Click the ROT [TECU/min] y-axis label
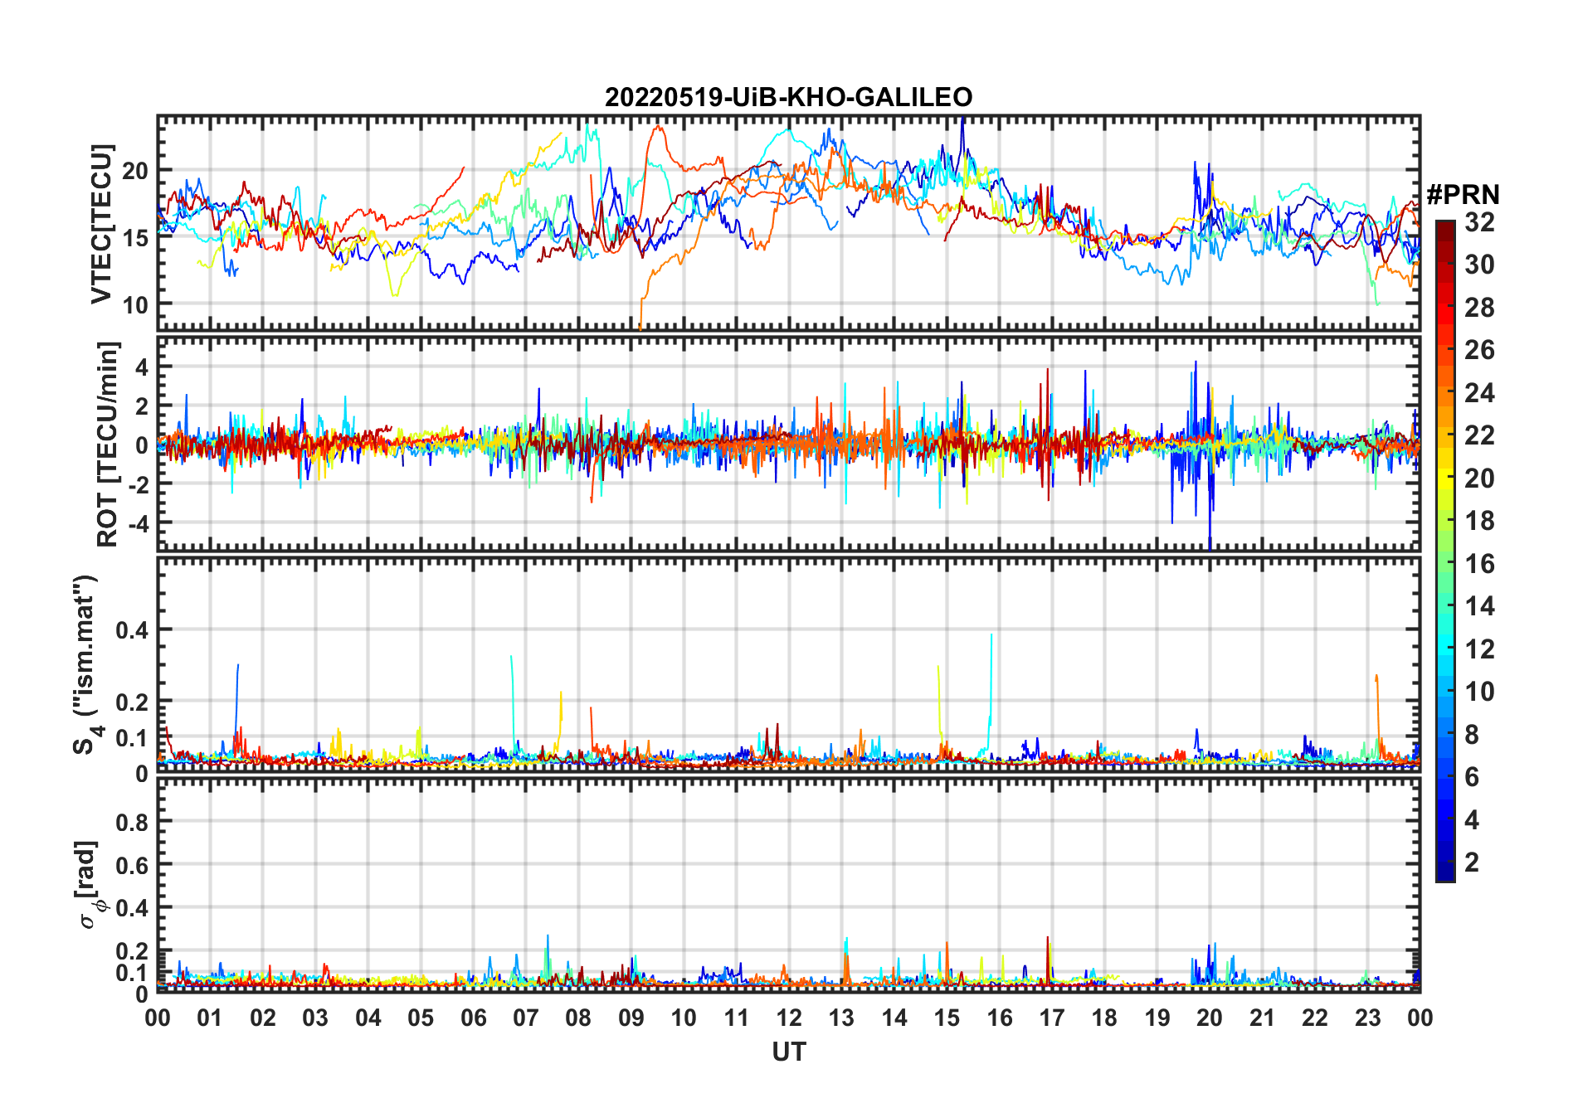Image resolution: width=1578 pixels, height=1103 pixels. pos(108,445)
